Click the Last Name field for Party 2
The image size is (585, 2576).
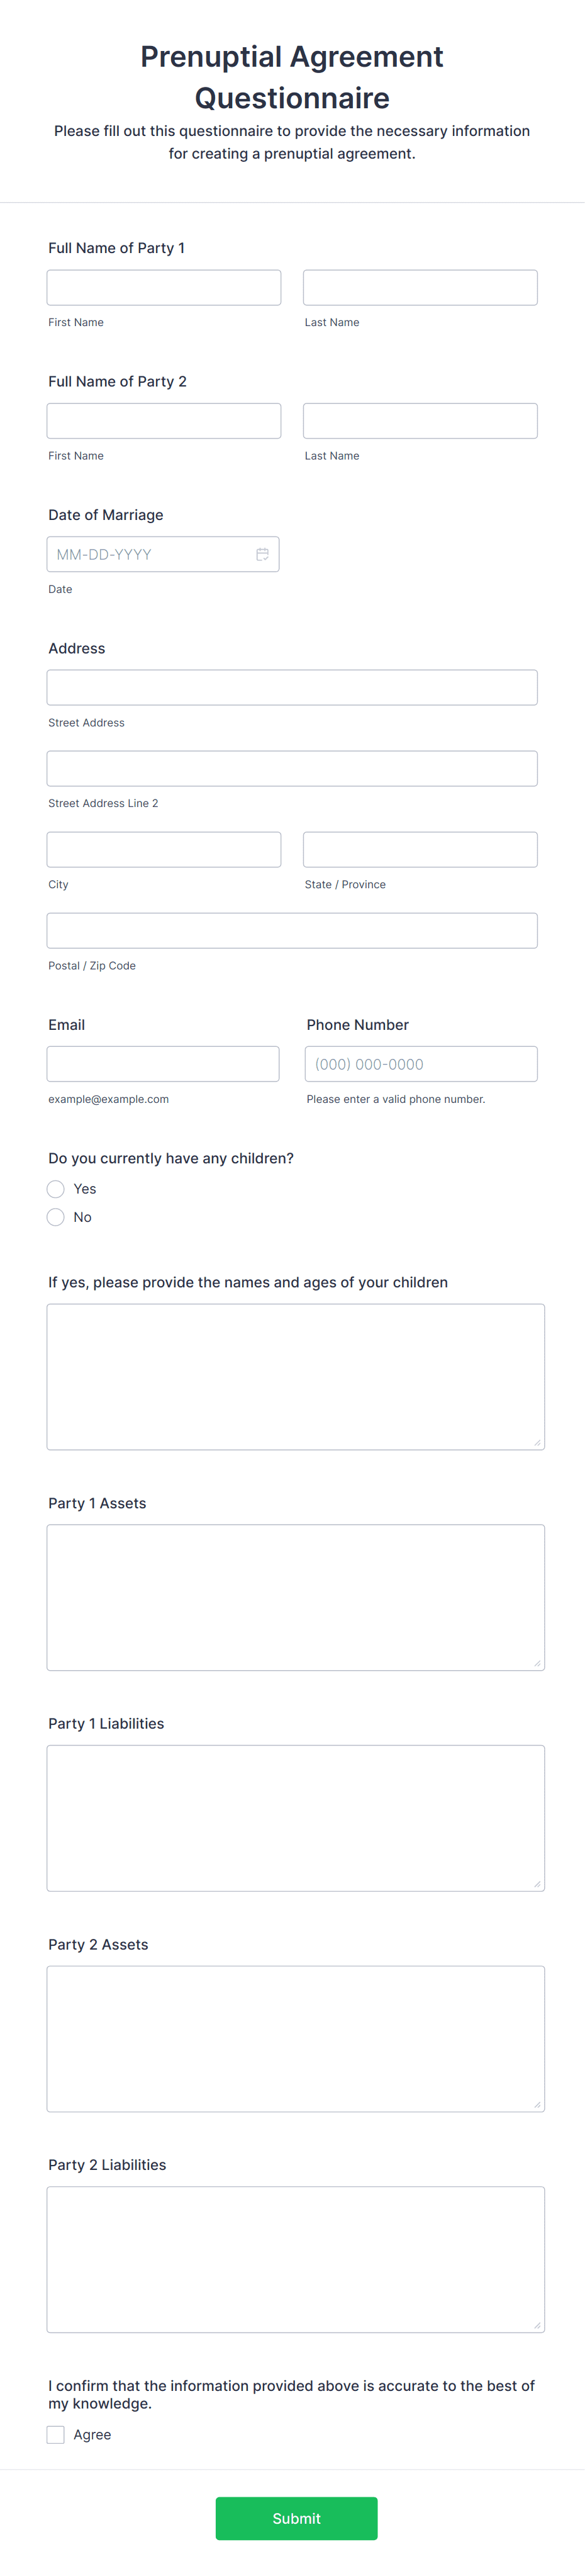pyautogui.click(x=420, y=419)
